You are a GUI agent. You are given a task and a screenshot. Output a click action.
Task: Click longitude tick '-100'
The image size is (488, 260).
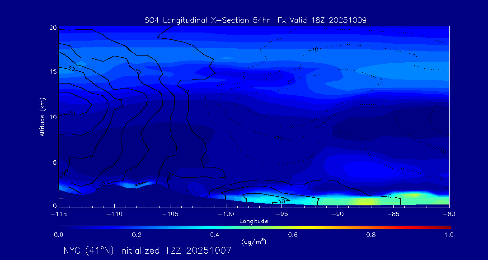(x=226, y=214)
